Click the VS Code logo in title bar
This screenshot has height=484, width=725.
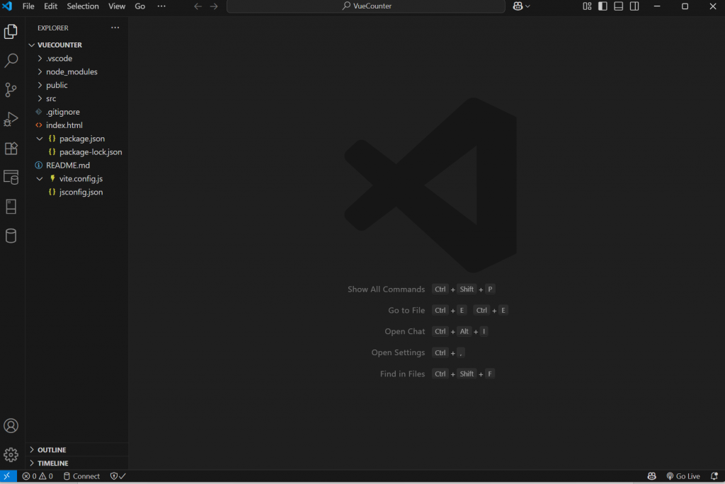coord(7,6)
